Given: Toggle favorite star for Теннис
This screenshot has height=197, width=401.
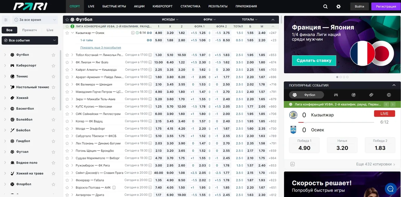Looking at the screenshot, I should [53, 76].
